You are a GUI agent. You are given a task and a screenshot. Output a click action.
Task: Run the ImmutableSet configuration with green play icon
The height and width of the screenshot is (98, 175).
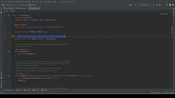pyautogui.click(x=154, y=5)
